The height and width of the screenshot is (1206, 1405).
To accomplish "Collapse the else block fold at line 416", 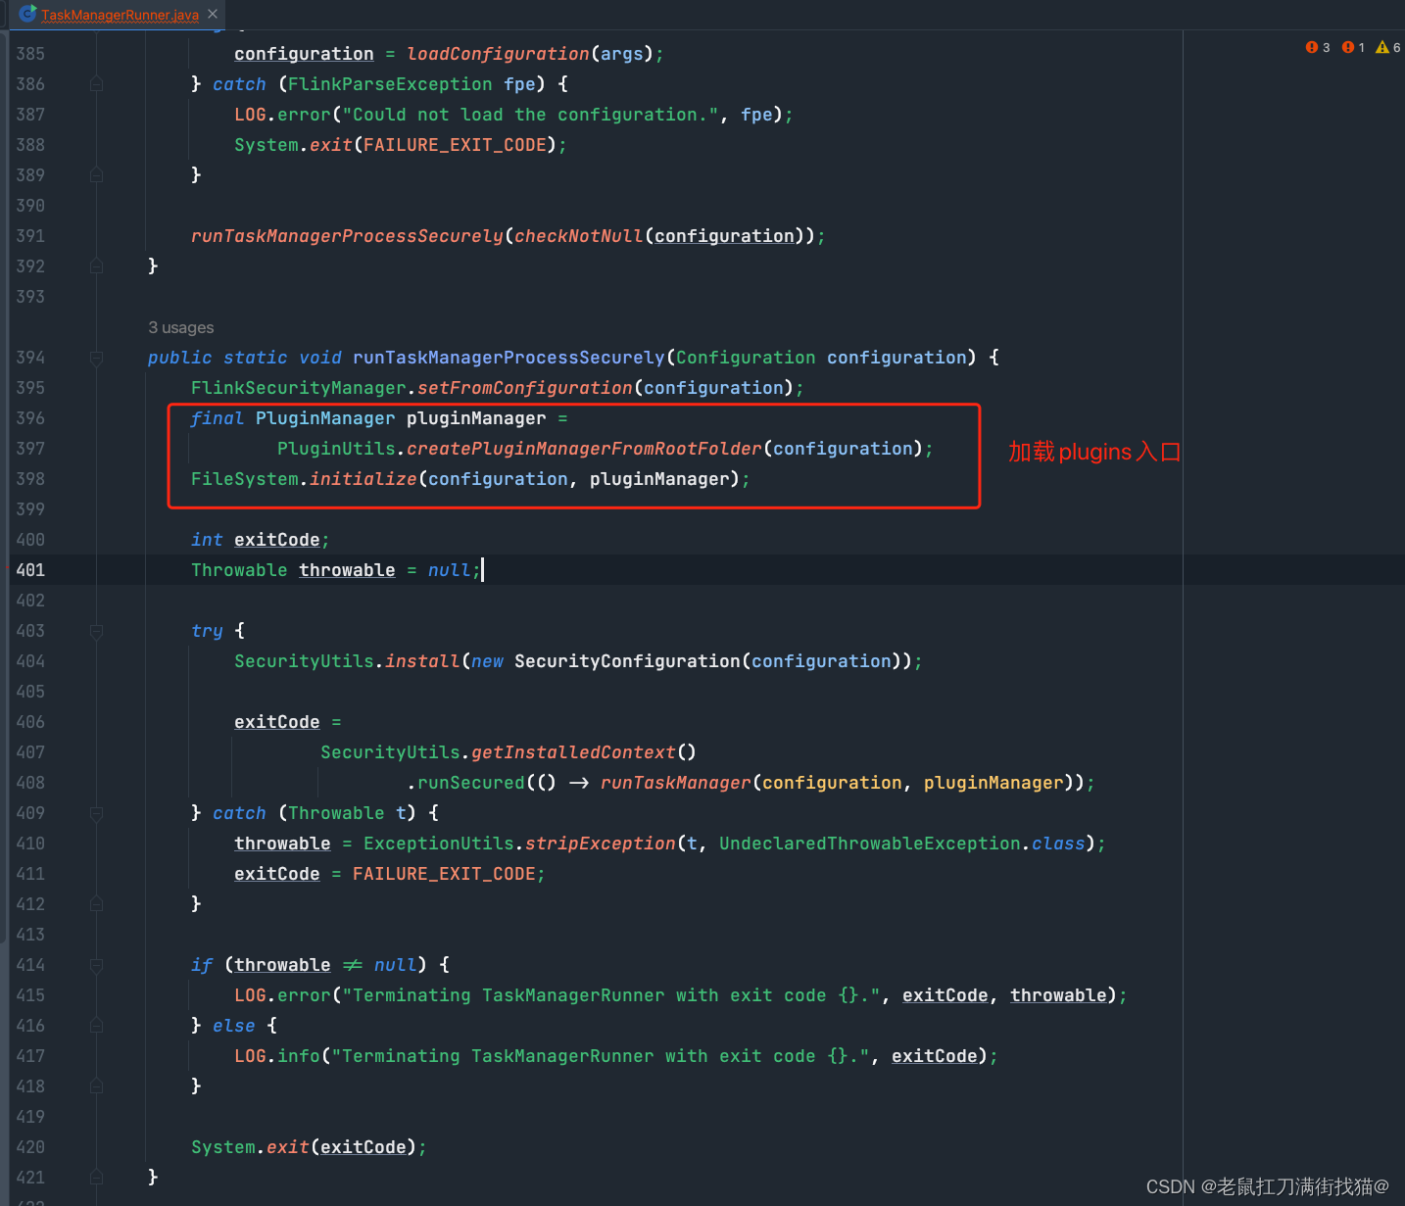I will point(96,1026).
